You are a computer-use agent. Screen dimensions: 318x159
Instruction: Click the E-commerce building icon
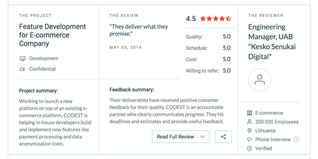[x=249, y=113]
